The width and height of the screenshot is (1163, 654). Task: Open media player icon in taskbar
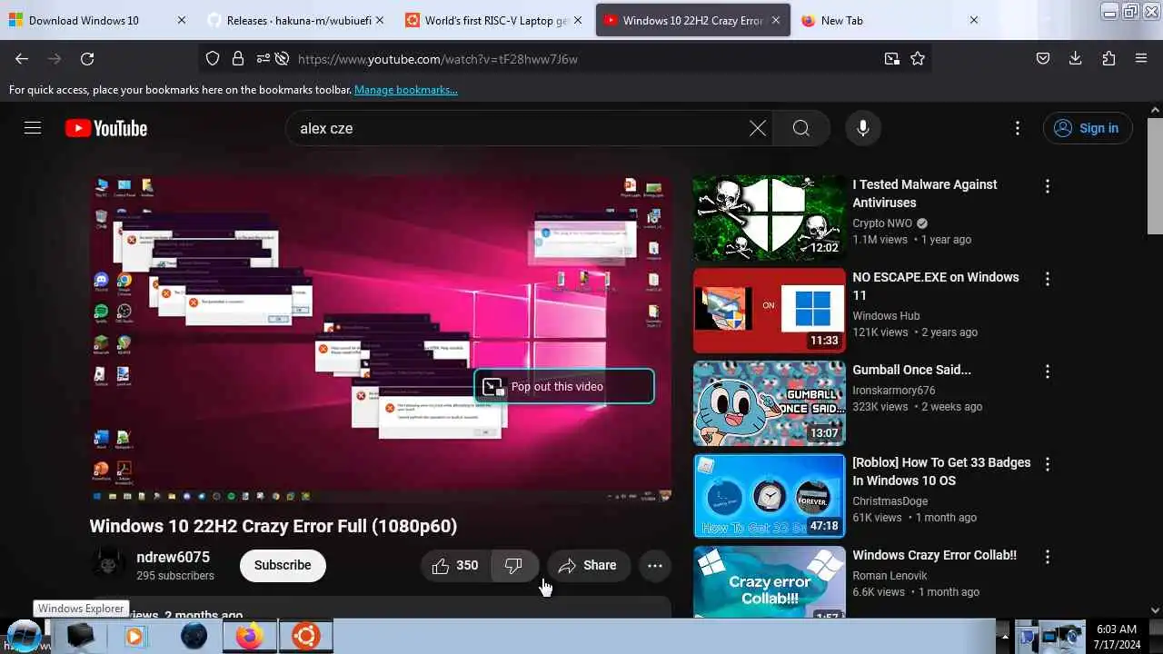(x=134, y=636)
